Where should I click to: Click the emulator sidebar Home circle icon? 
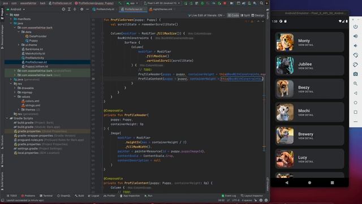pyautogui.click(x=355, y=103)
